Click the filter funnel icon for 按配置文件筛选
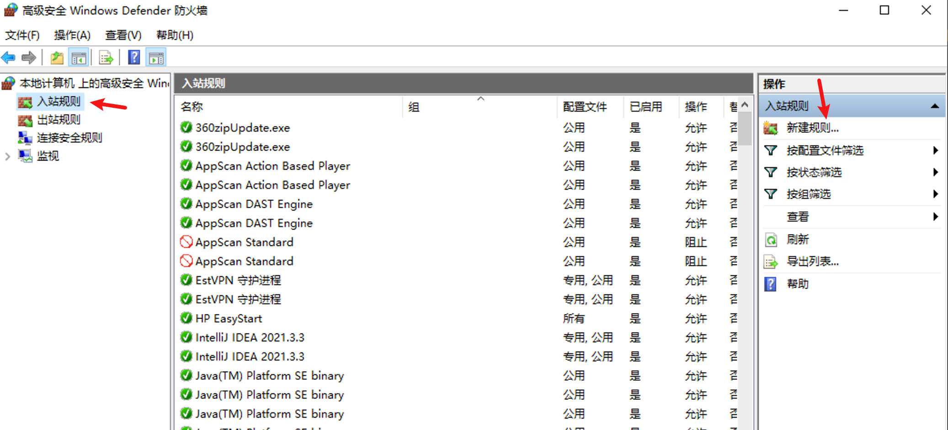 (x=771, y=150)
